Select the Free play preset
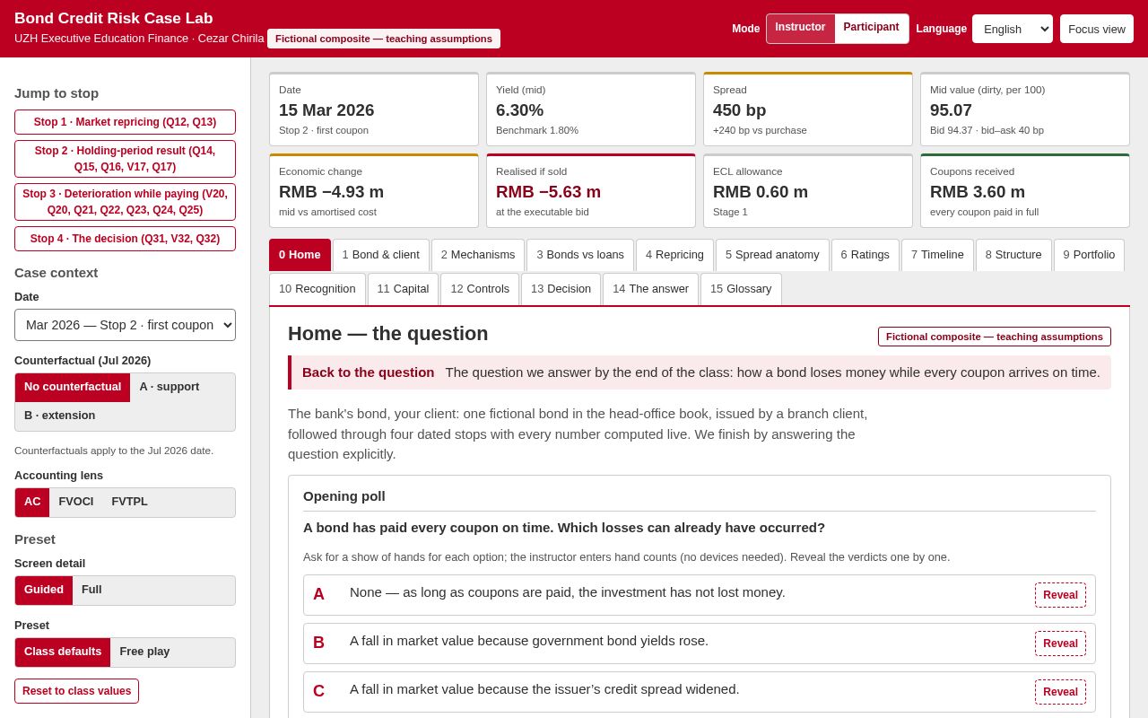 tap(144, 652)
